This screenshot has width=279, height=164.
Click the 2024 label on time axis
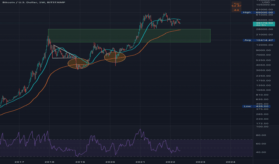231,162
